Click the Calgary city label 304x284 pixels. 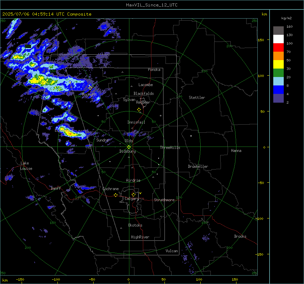pos(132,199)
